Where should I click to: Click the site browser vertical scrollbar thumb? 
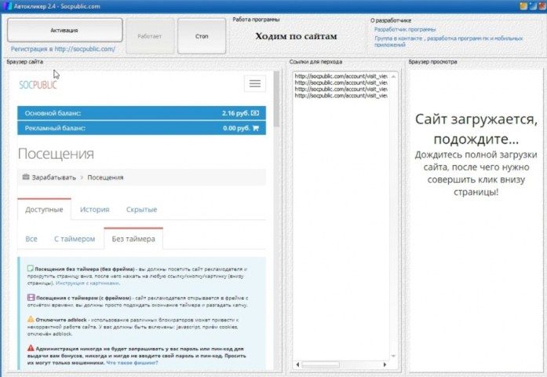click(x=277, y=99)
